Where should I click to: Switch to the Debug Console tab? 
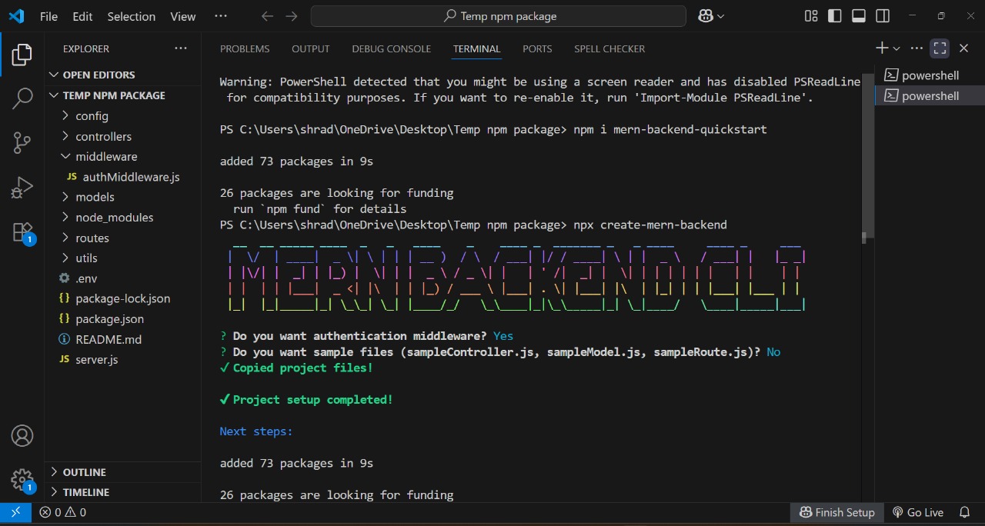point(391,48)
